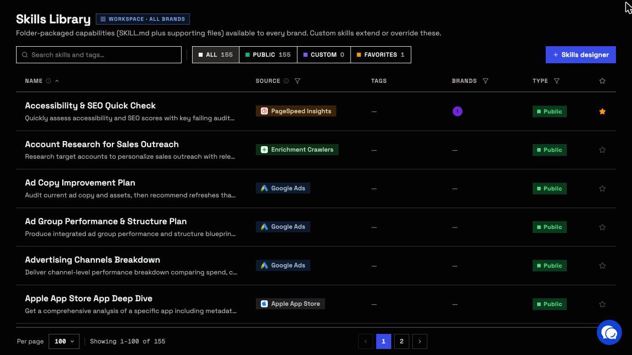The height and width of the screenshot is (355, 632).
Task: Click the info icon next to Name header
Action: coord(48,81)
